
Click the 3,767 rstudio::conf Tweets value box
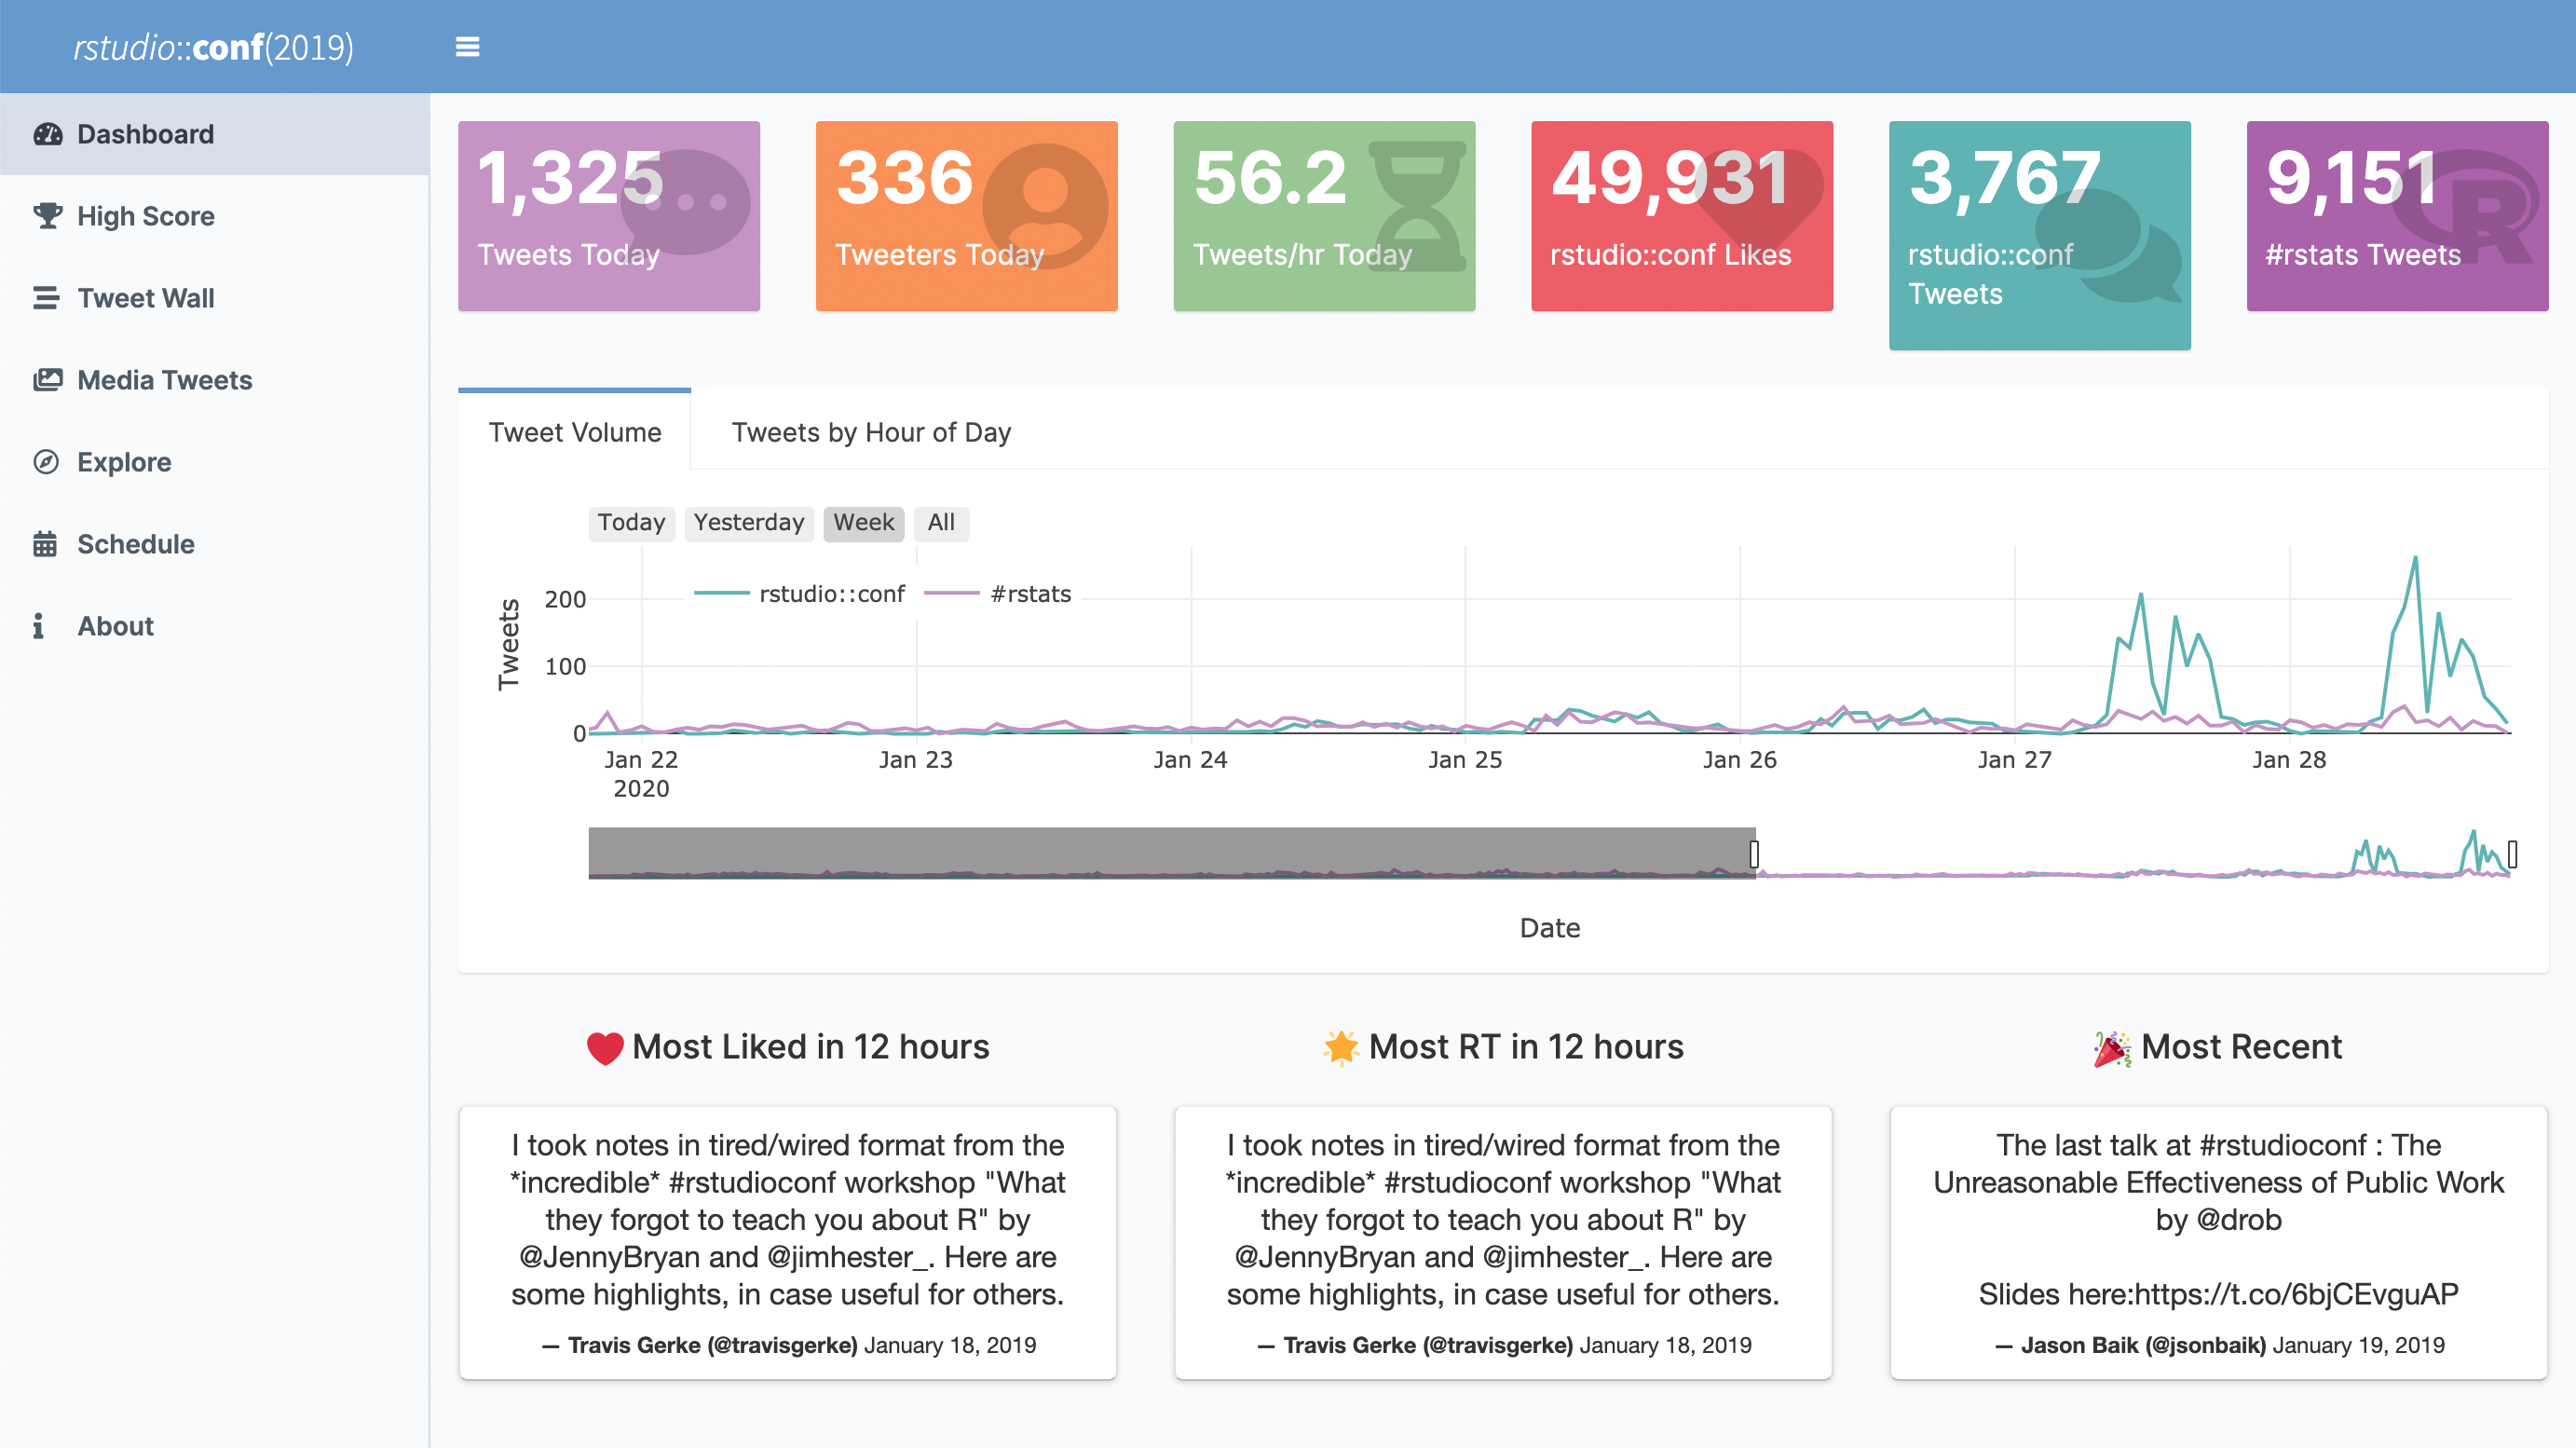pyautogui.click(x=2040, y=236)
